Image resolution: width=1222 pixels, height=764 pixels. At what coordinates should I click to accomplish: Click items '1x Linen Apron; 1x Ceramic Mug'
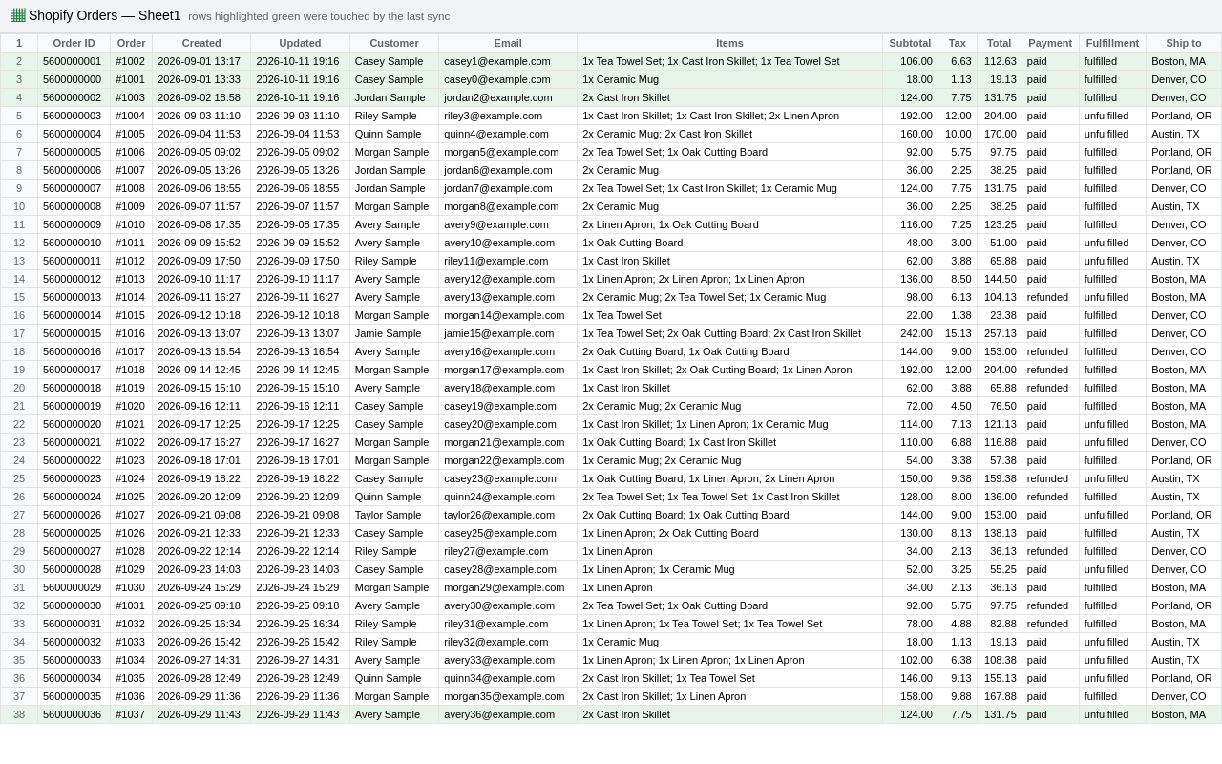coord(729,569)
